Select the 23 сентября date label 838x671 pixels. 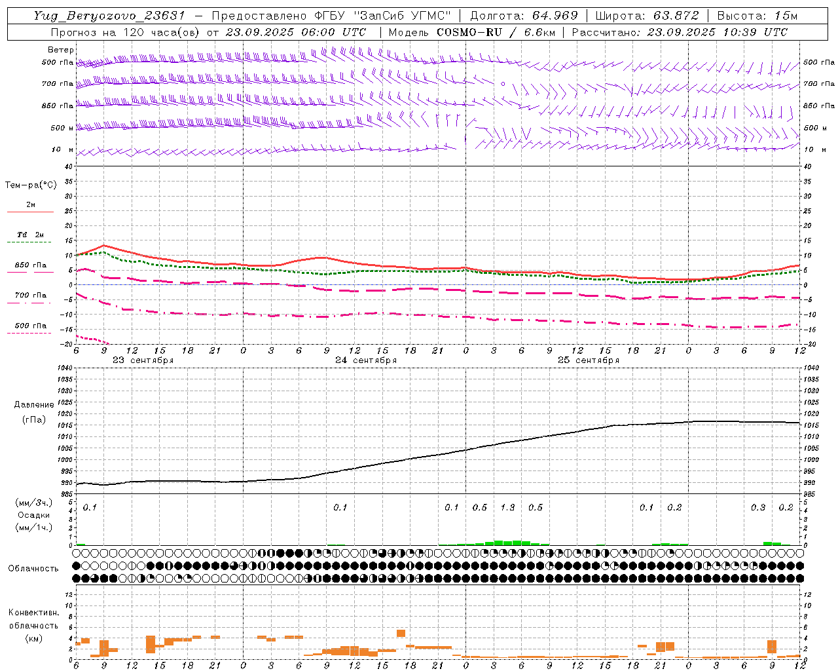[x=143, y=360]
